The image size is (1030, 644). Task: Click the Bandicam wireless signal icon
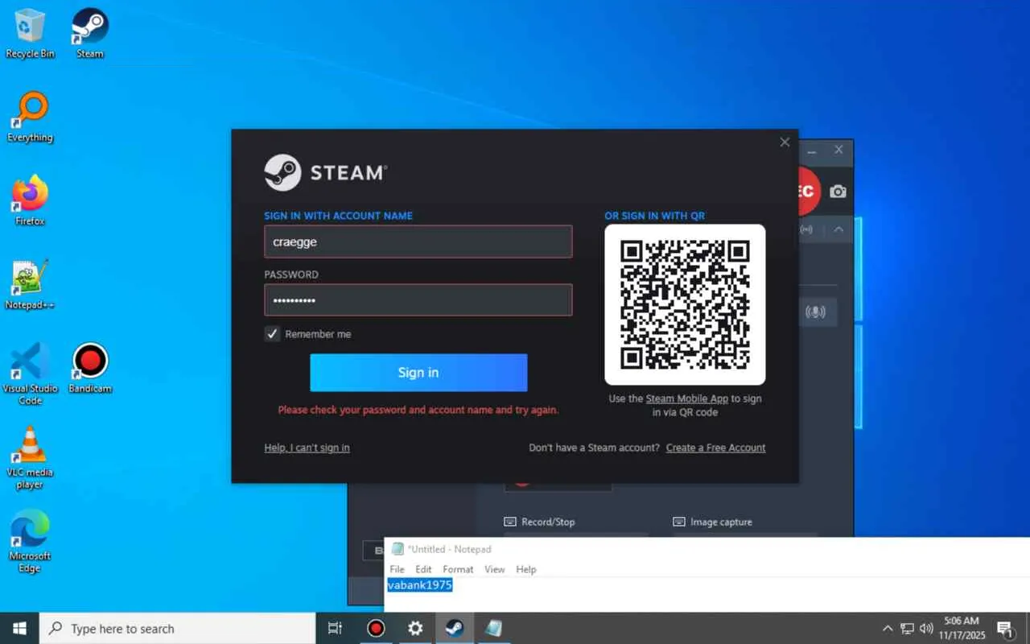click(x=805, y=229)
